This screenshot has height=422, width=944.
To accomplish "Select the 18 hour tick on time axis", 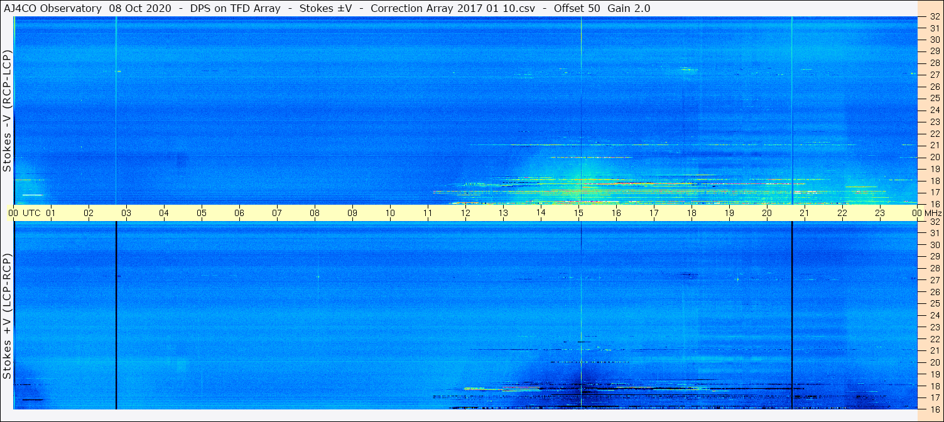I will [x=692, y=213].
